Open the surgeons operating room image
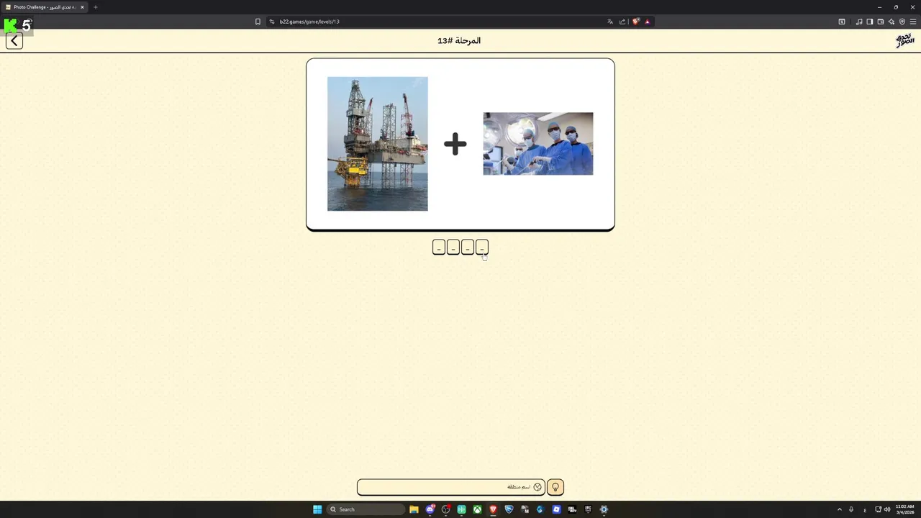Image resolution: width=921 pixels, height=518 pixels. [x=538, y=144]
